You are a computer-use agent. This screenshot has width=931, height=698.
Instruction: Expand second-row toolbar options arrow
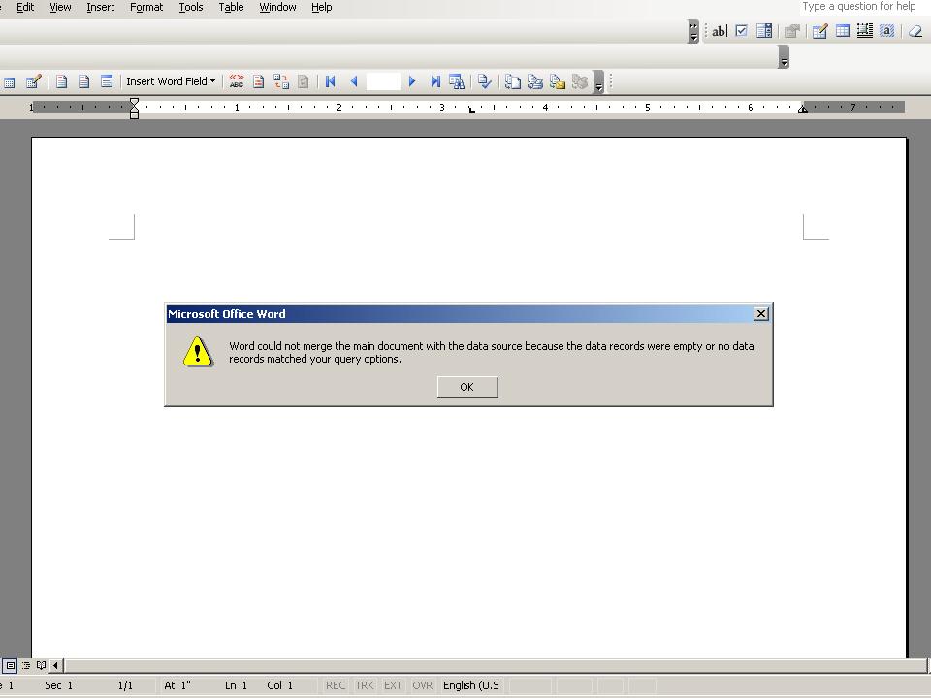[784, 57]
